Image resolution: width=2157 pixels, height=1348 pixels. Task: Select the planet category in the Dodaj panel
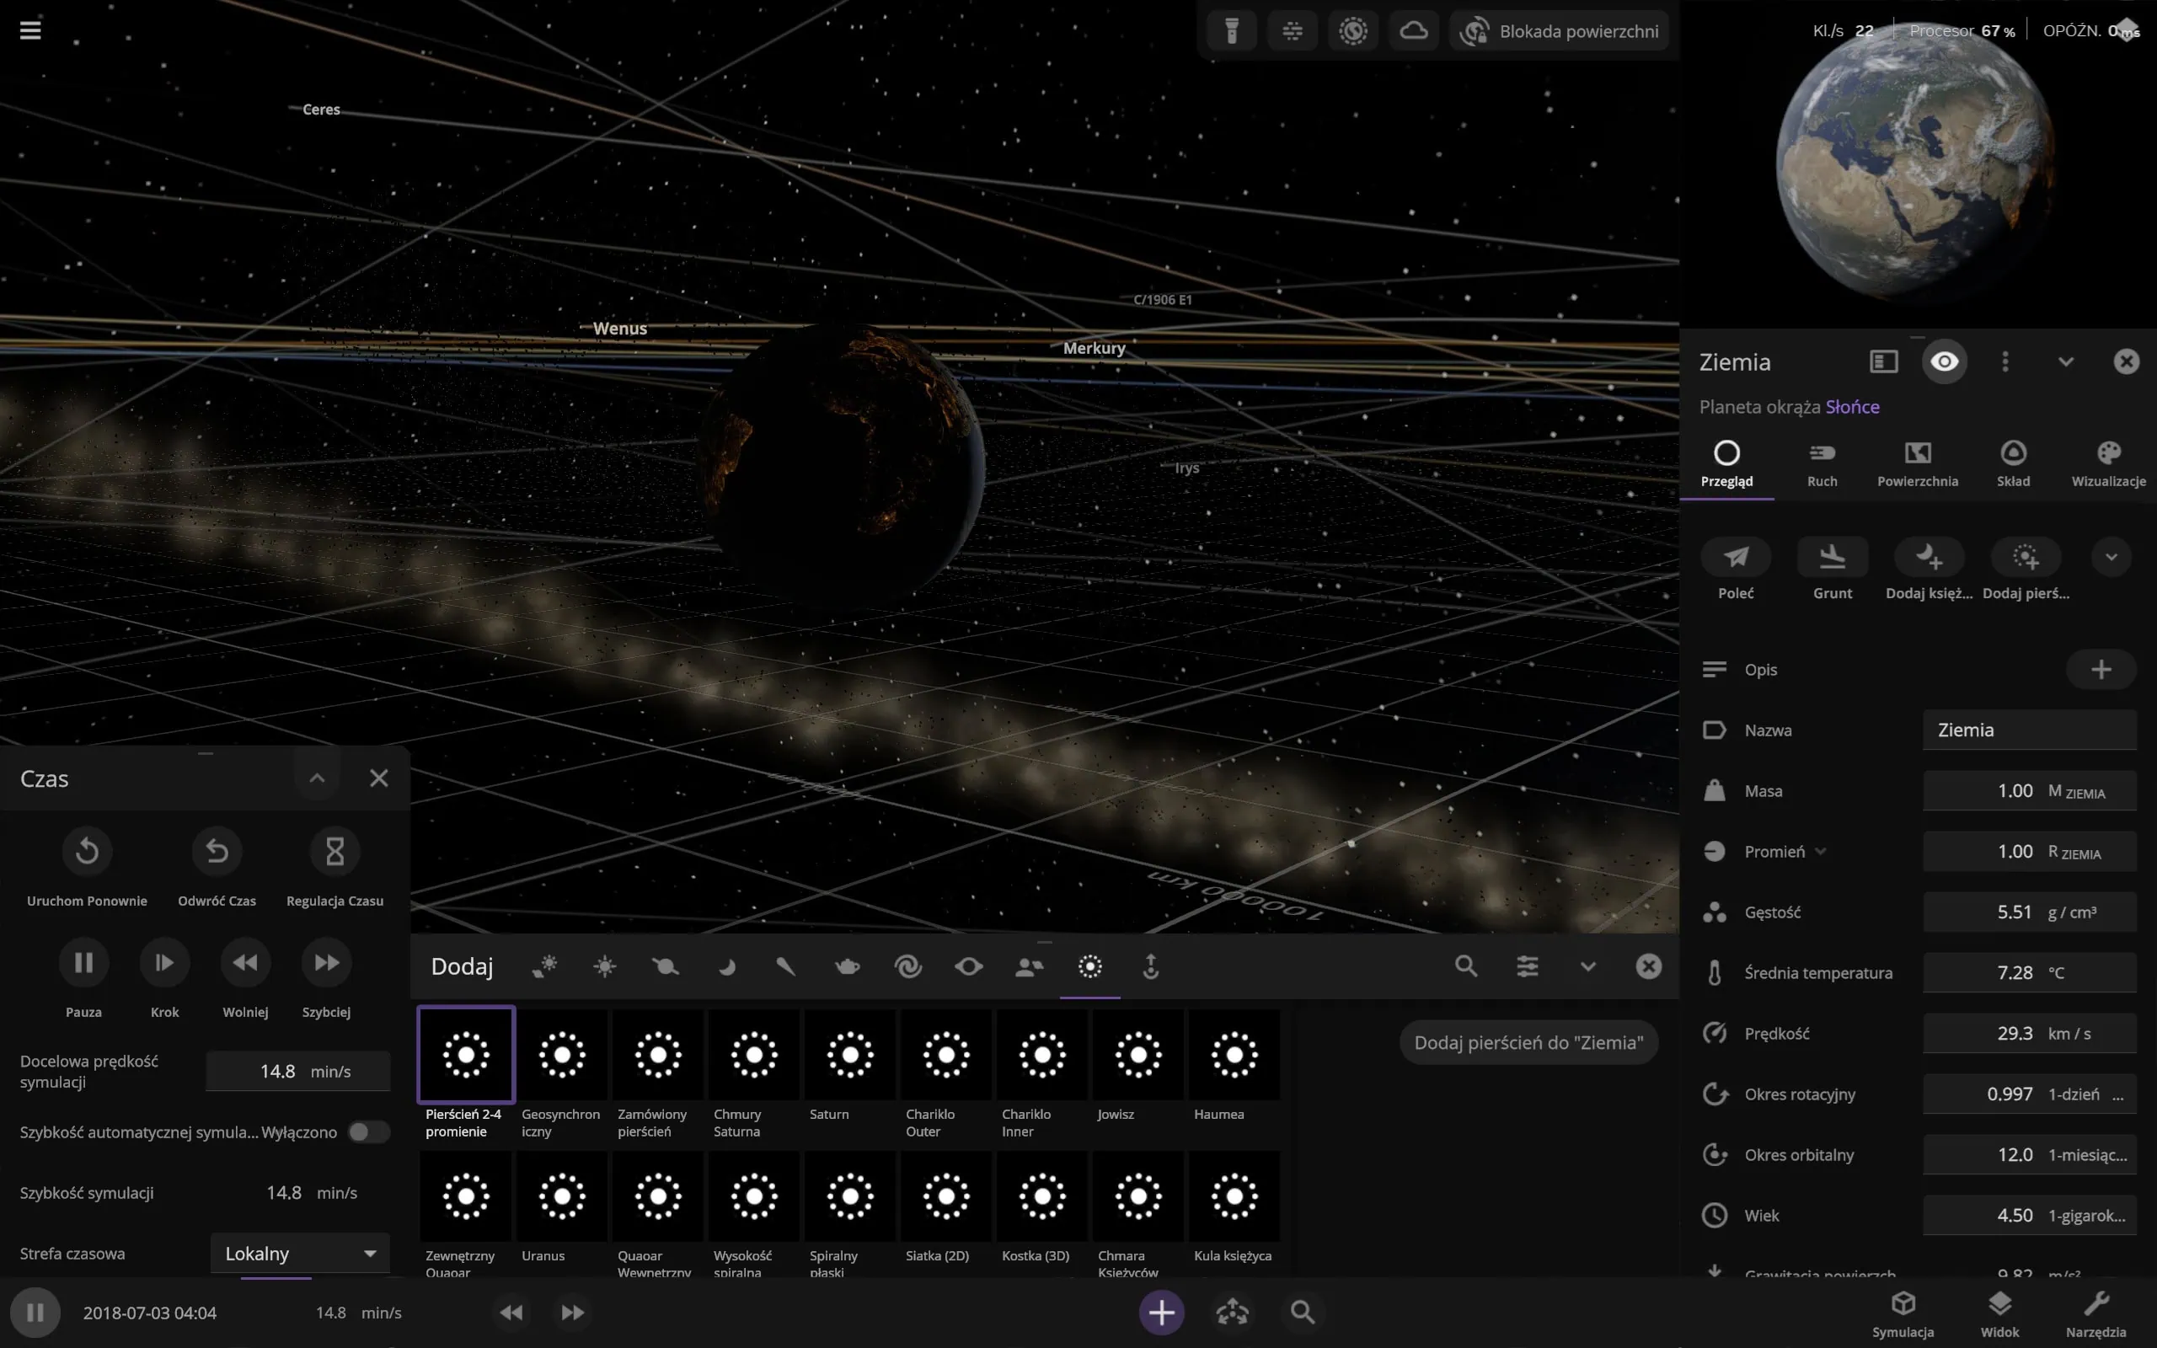pos(666,966)
